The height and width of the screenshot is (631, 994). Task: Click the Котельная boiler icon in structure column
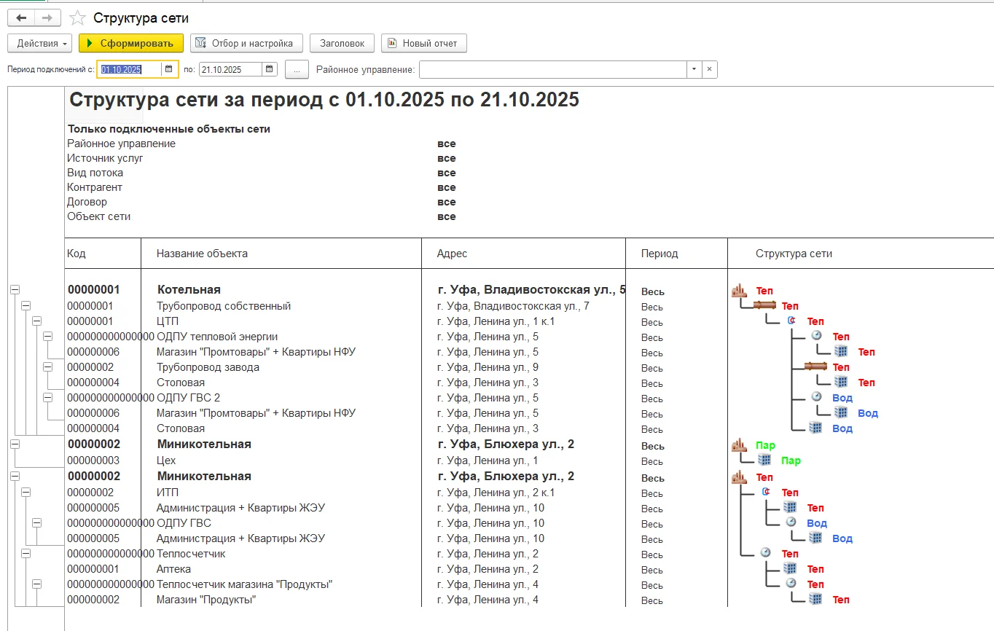pyautogui.click(x=740, y=291)
